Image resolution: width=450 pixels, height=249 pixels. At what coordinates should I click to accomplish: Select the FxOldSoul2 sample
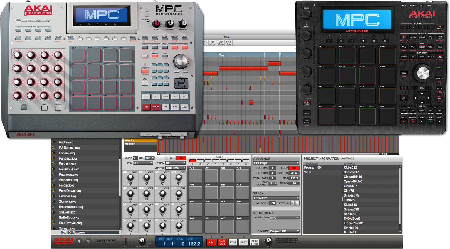tap(352, 218)
